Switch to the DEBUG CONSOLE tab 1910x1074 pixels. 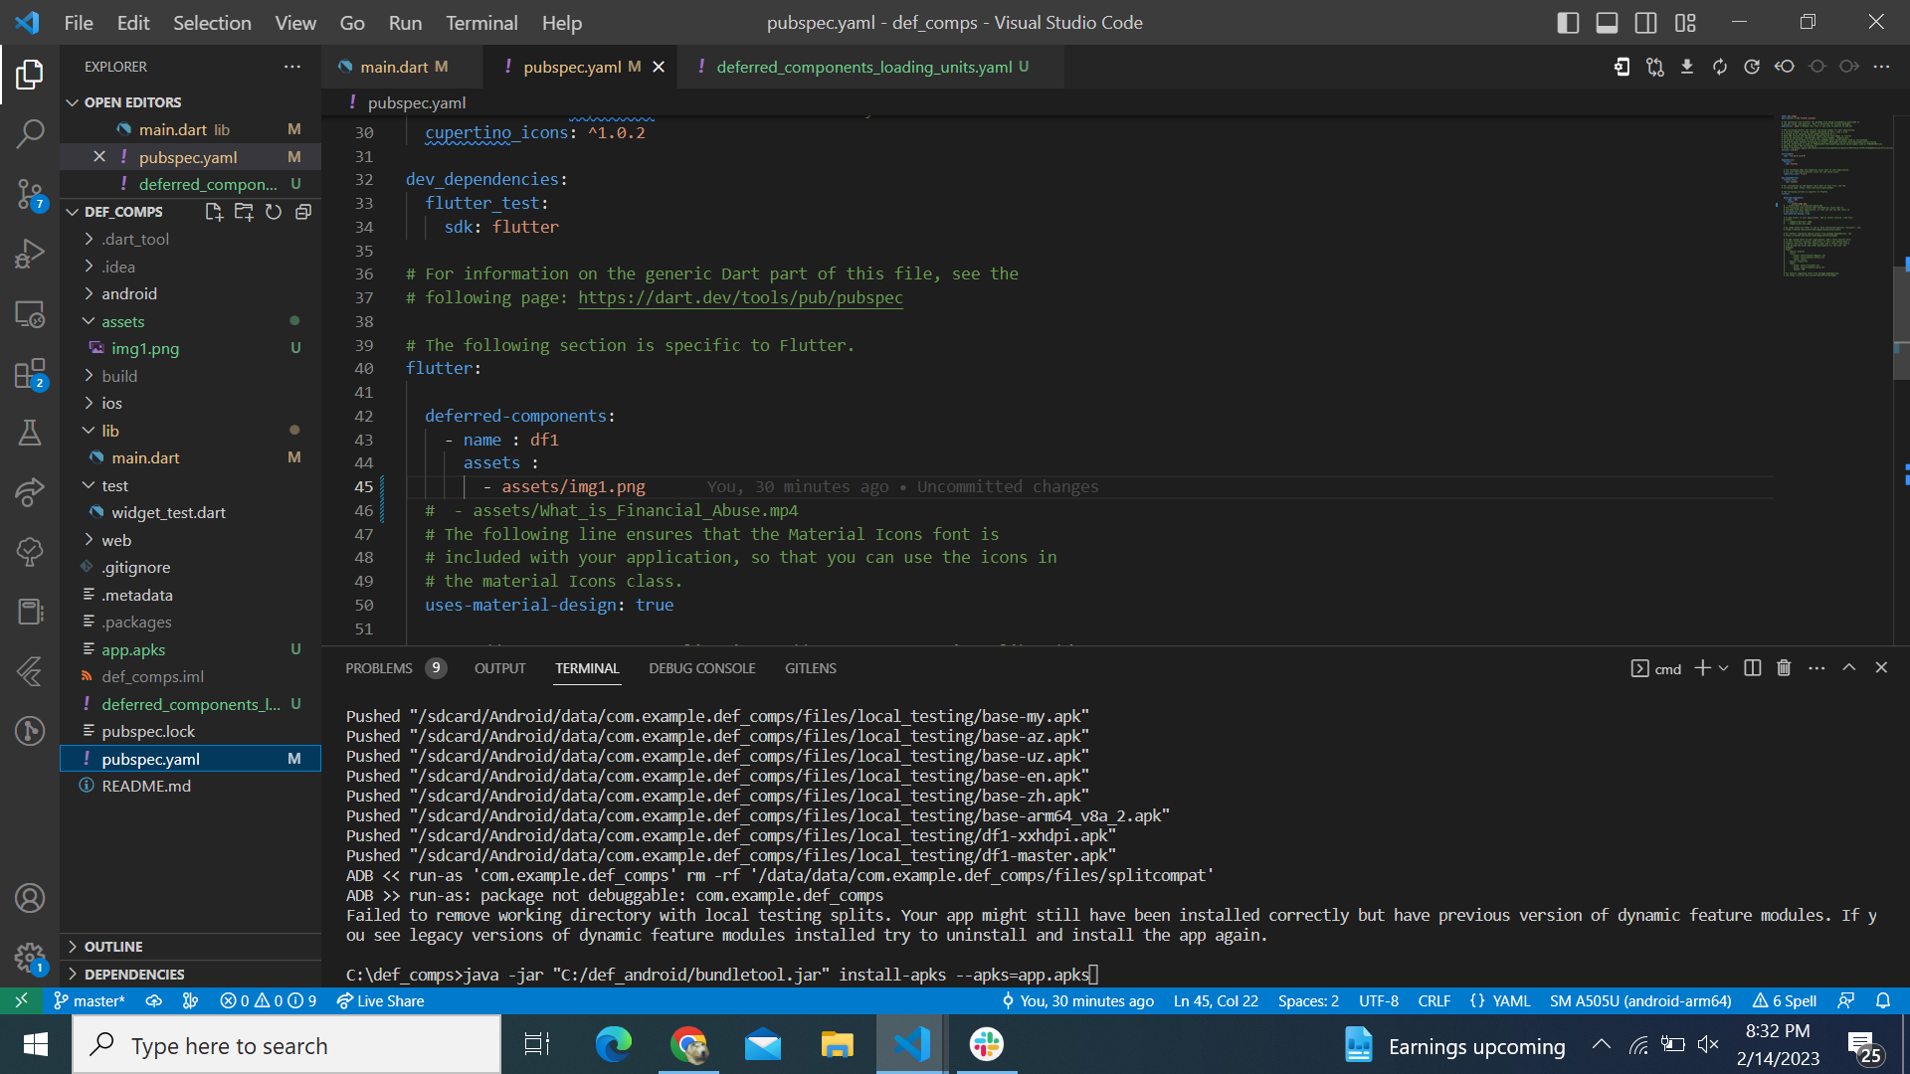[701, 667]
